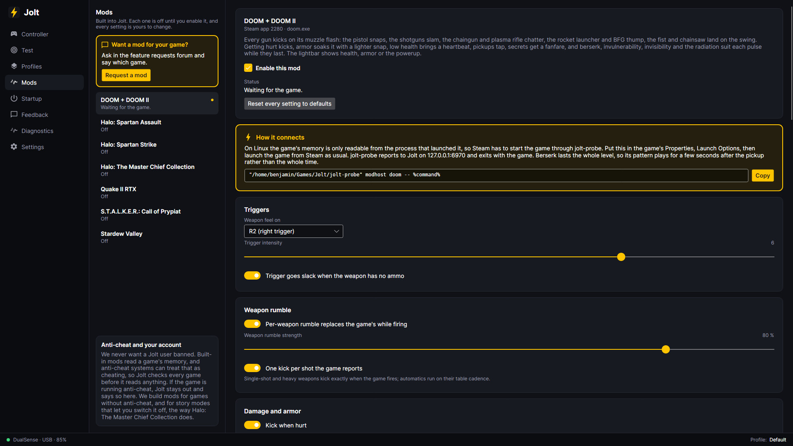
Task: Click the green DualSense connection status dot
Action: (8, 440)
